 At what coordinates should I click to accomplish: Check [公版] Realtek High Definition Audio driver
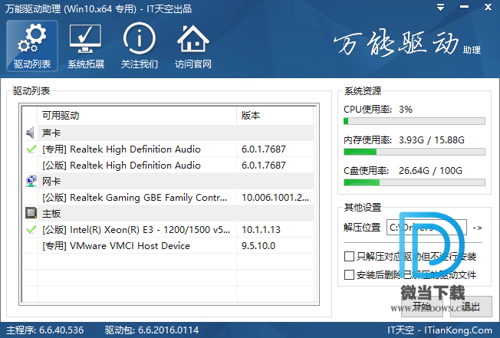[x=31, y=166]
